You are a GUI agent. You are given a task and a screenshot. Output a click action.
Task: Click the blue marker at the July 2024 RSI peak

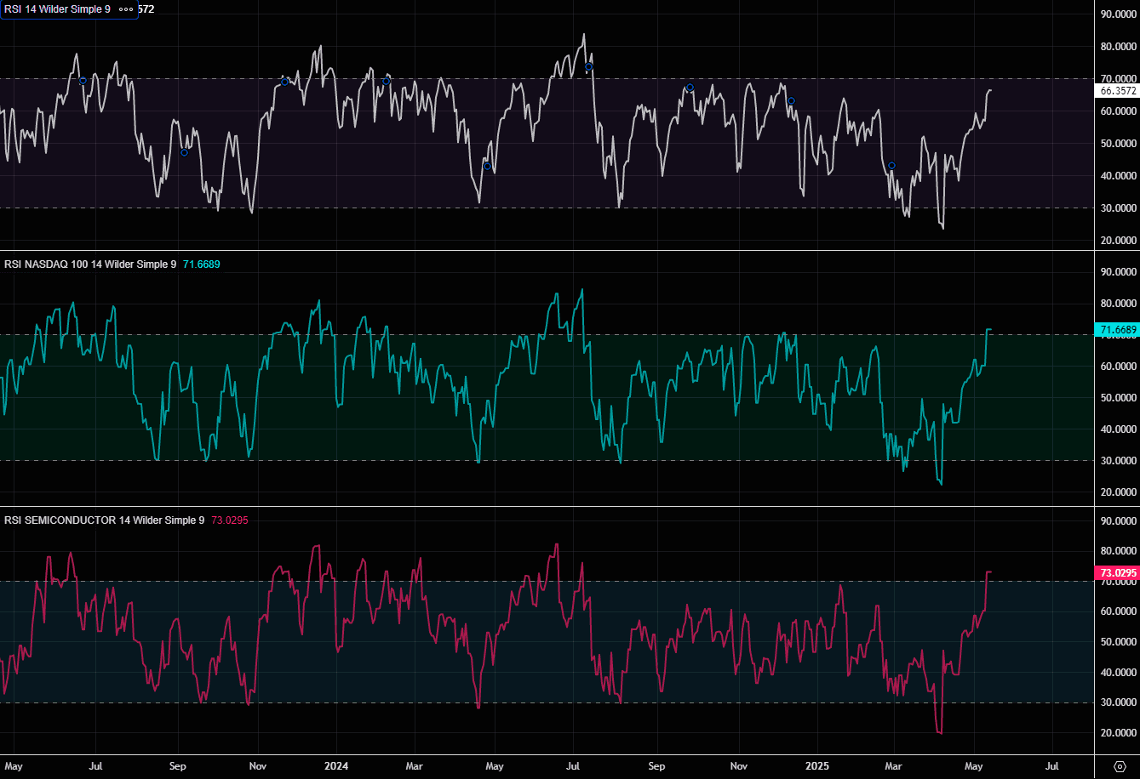588,66
